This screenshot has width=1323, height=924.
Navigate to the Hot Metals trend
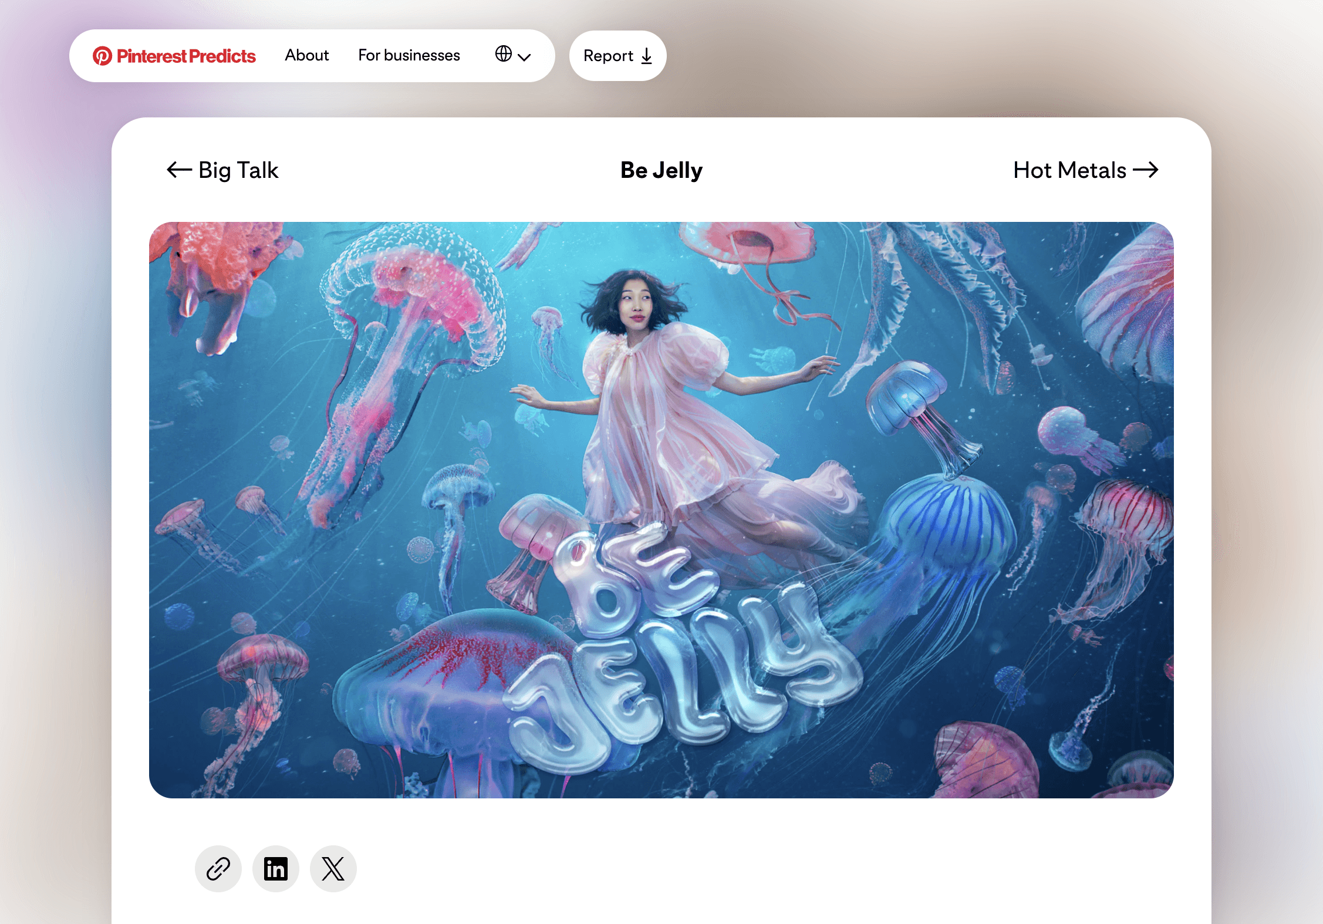(x=1069, y=170)
